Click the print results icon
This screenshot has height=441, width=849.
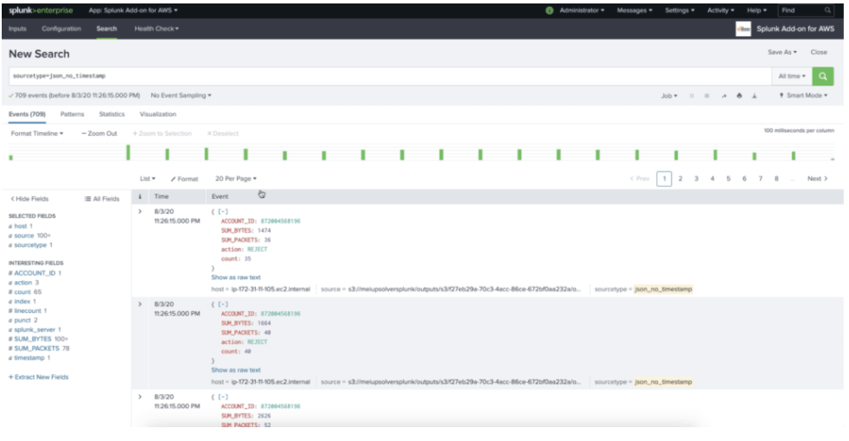(x=739, y=96)
